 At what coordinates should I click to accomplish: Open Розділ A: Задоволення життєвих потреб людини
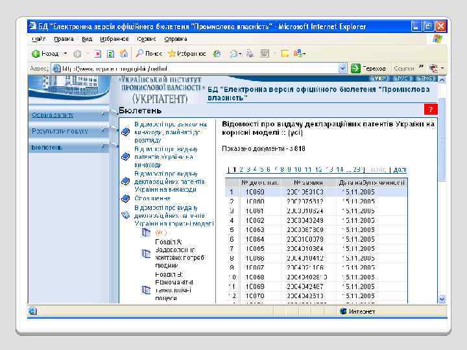(180, 253)
